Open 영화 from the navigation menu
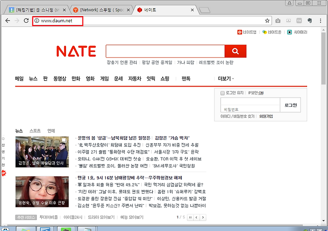The width and height of the screenshot is (328, 231). (x=90, y=79)
